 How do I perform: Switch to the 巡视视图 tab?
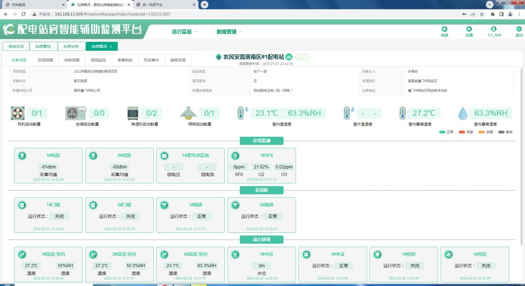click(x=46, y=60)
